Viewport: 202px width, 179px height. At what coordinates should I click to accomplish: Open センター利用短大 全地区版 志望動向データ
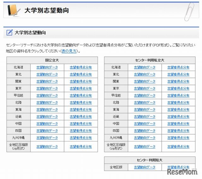[145, 167]
